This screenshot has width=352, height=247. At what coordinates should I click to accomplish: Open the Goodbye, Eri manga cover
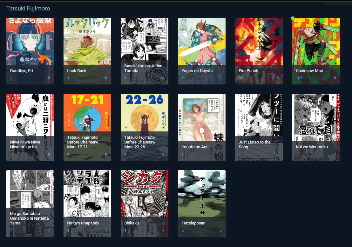pyautogui.click(x=30, y=51)
